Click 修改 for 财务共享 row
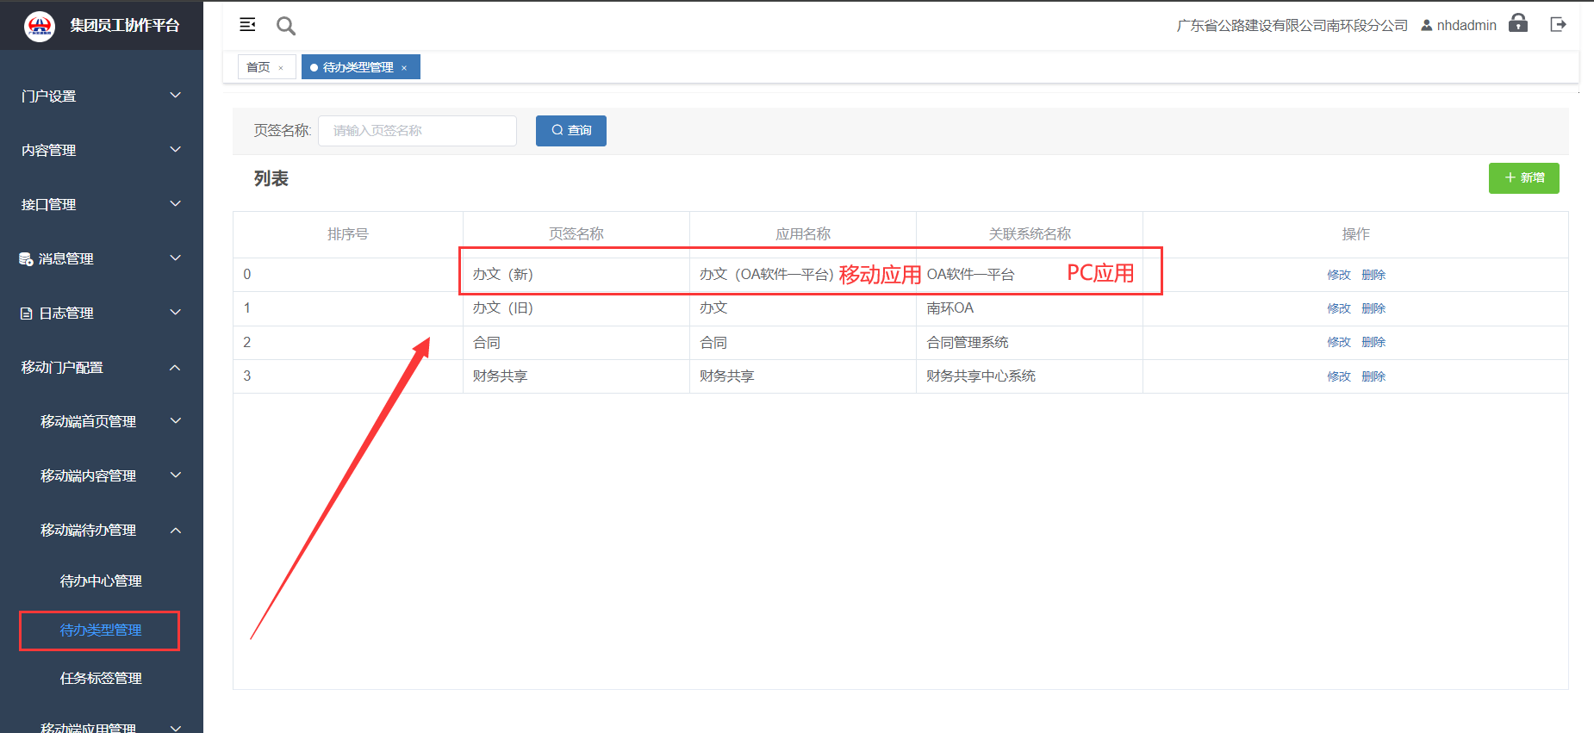The width and height of the screenshot is (1594, 733). [1339, 376]
